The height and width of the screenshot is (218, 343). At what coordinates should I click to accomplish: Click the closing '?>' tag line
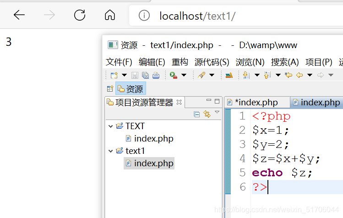pos(260,187)
